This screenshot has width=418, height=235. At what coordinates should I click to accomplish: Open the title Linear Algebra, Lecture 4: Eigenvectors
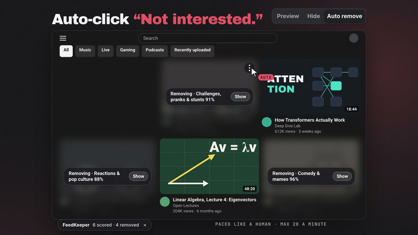pyautogui.click(x=215, y=200)
